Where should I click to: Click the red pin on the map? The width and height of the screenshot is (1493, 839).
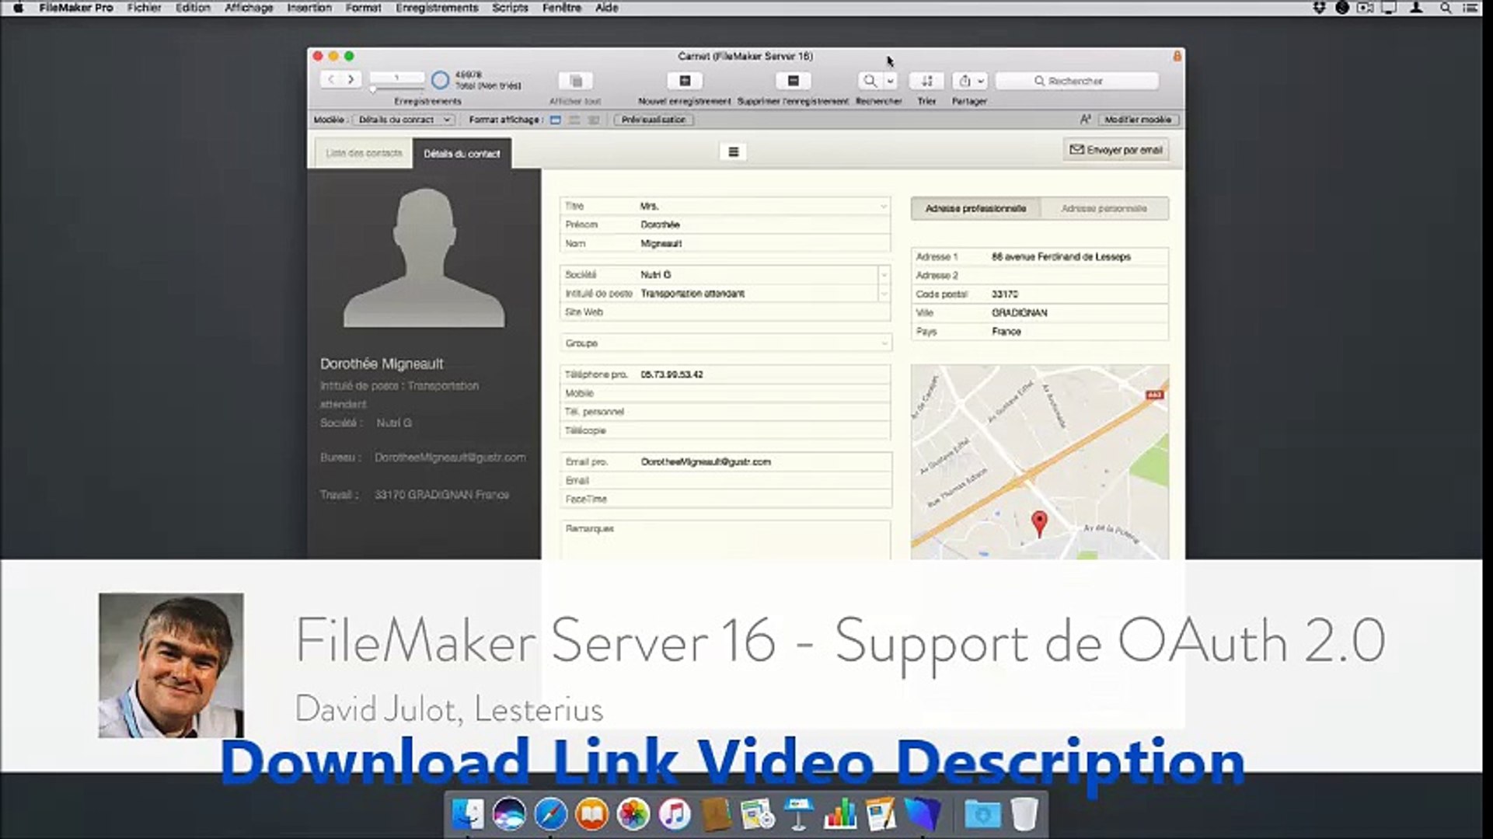pyautogui.click(x=1039, y=524)
